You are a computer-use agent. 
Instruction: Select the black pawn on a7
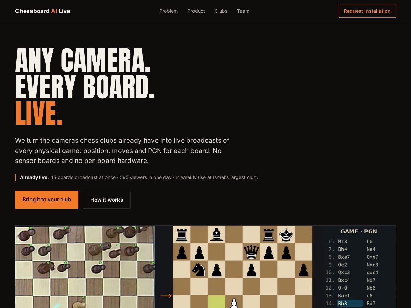tap(182, 253)
